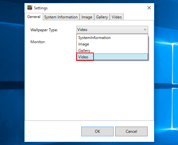178x145 pixels.
Task: Choose Video from the dropdown list
Action: [x=112, y=57]
